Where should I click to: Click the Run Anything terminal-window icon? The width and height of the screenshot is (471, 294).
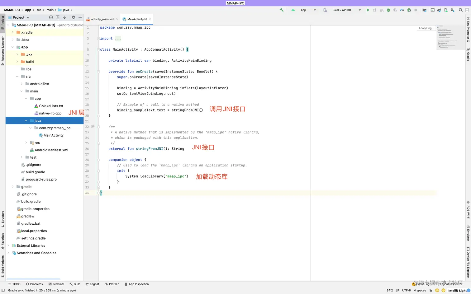[x=432, y=10]
